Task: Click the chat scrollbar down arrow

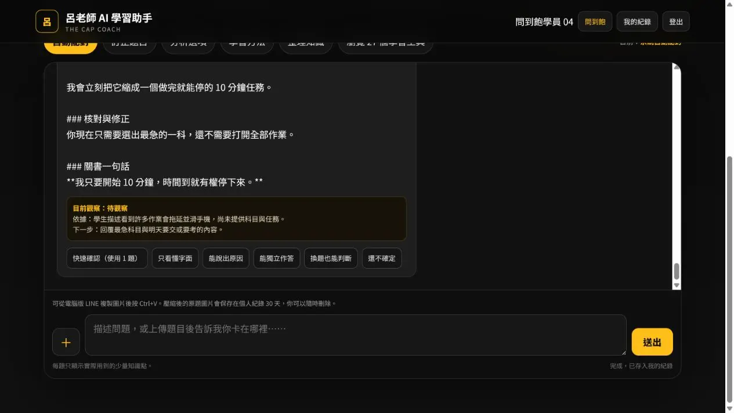Action: coord(677,285)
